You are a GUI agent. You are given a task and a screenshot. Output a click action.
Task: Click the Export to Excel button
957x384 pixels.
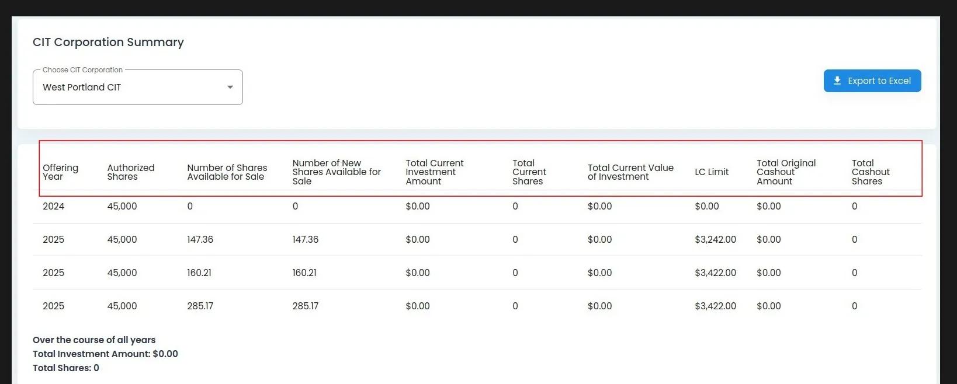pos(872,81)
